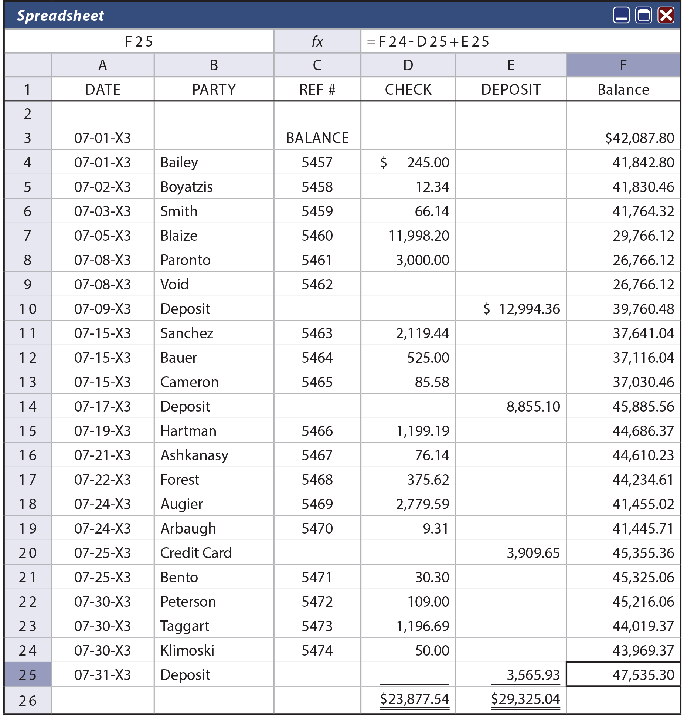The height and width of the screenshot is (718, 684).
Task: Select the Boyatzis party cell
Action: pyautogui.click(x=214, y=186)
